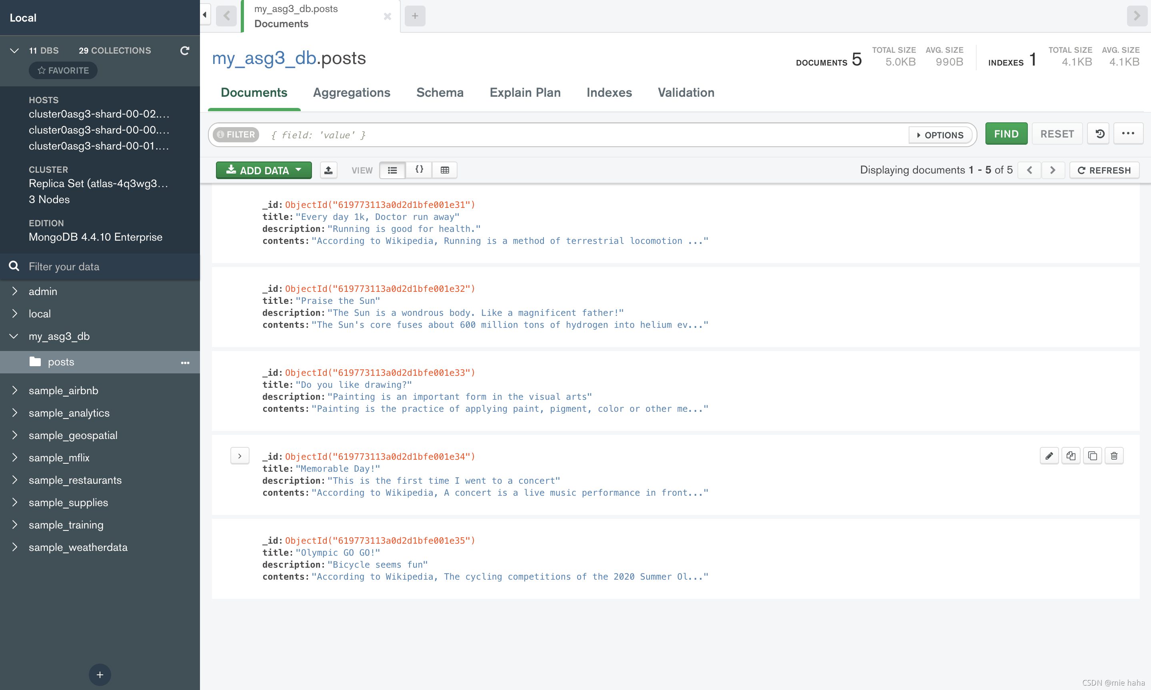Copy the Memorable Day document to clipboard
The image size is (1151, 690).
(1071, 456)
